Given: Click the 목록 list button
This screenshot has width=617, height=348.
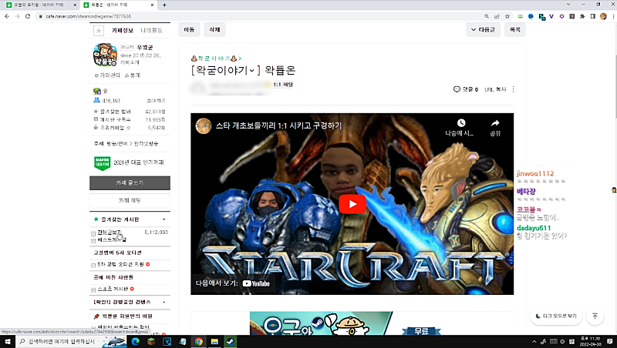Looking at the screenshot, I should pos(515,29).
